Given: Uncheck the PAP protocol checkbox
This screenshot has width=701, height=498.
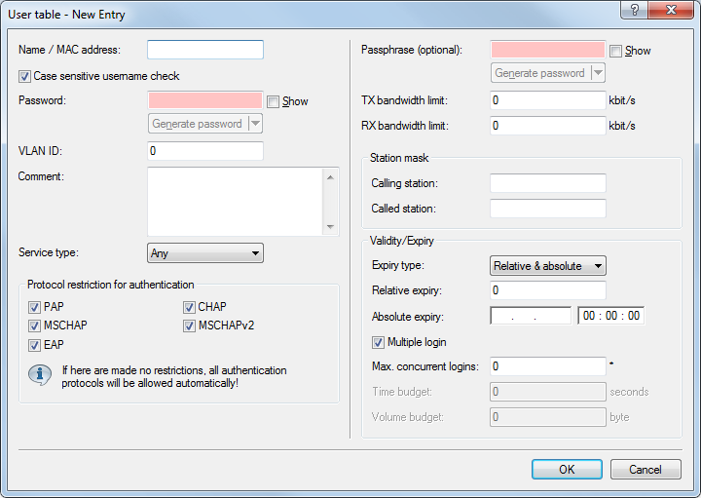Looking at the screenshot, I should click(35, 307).
